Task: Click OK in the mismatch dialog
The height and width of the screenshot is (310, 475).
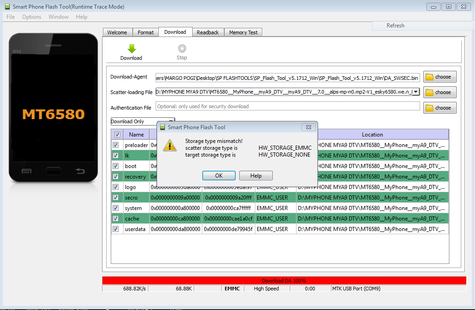Action: click(219, 176)
